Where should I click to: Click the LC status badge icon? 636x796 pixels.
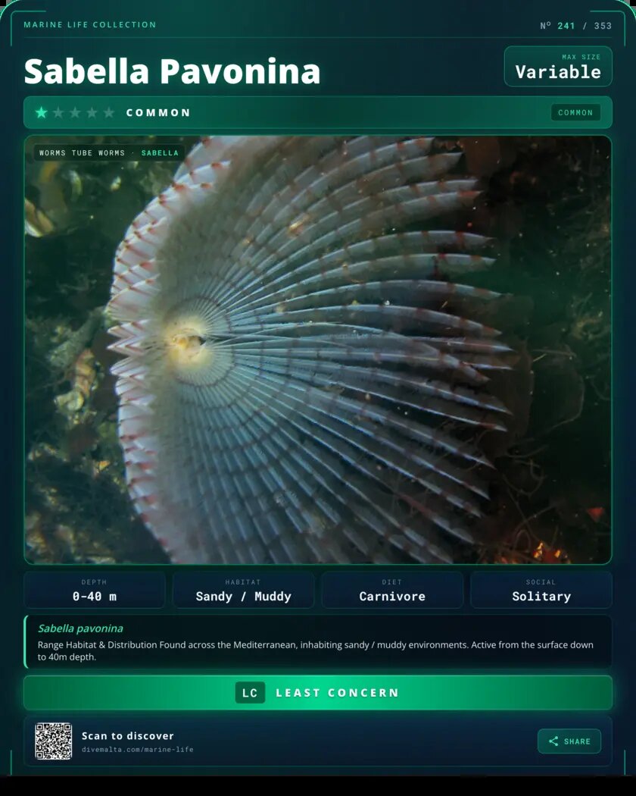pyautogui.click(x=250, y=692)
